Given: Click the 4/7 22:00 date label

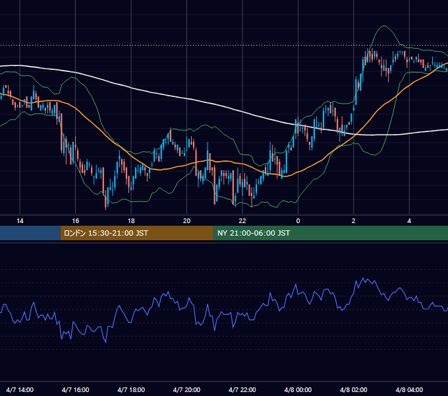Looking at the screenshot, I should point(242,389).
